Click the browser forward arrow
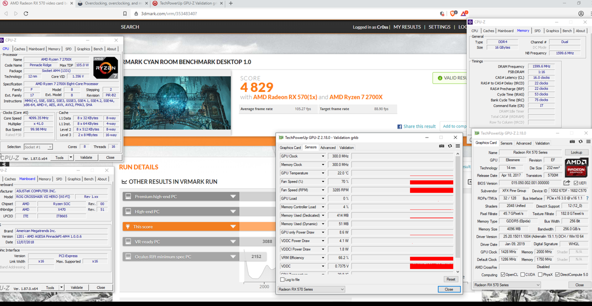This screenshot has height=306, width=592. pos(16,13)
